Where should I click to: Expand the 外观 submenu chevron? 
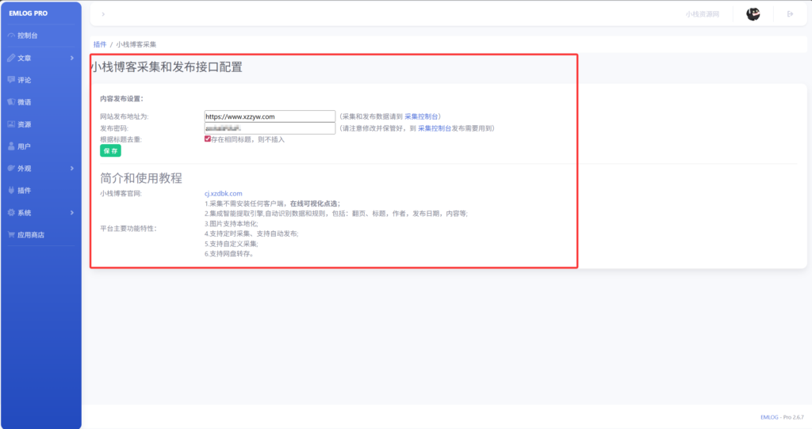[72, 169]
